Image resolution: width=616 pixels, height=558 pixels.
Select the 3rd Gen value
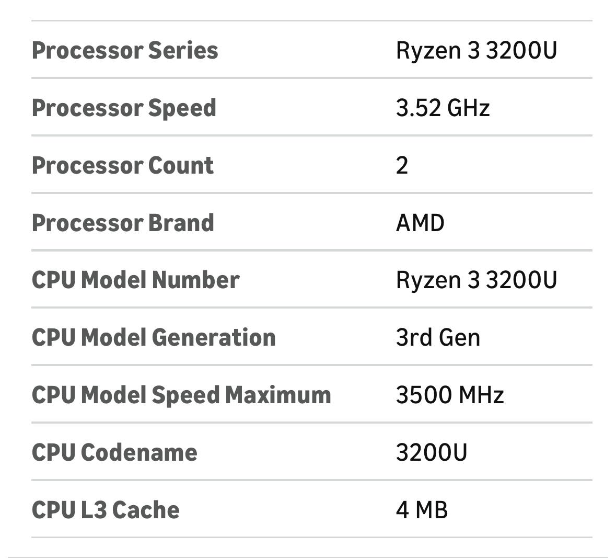[438, 338]
